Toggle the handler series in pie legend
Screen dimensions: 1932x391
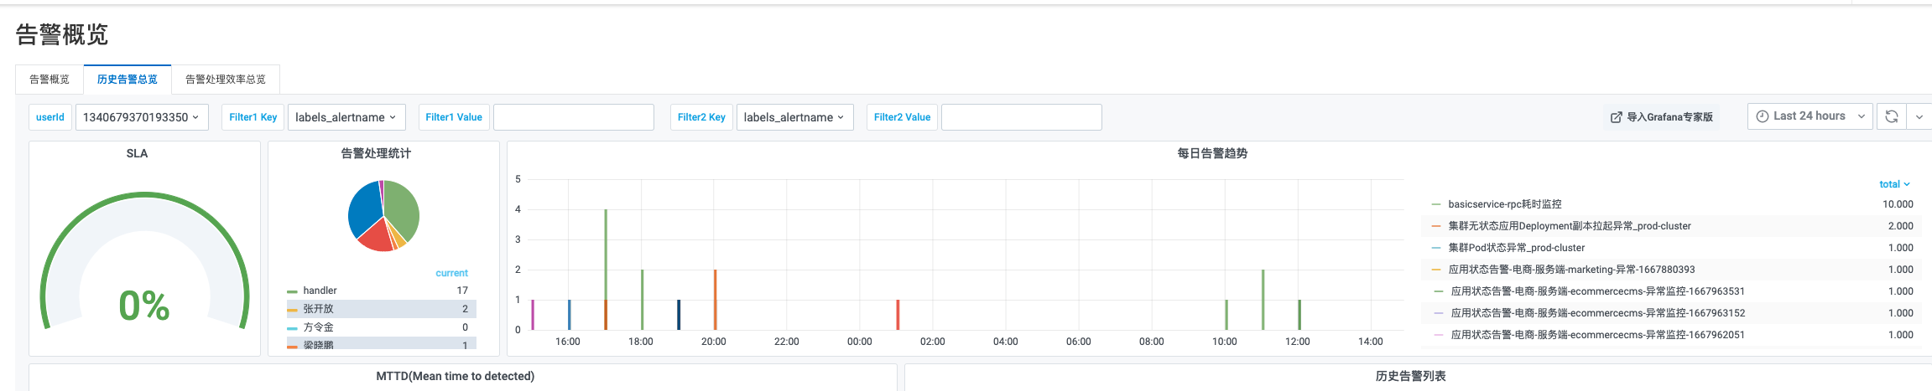320,291
